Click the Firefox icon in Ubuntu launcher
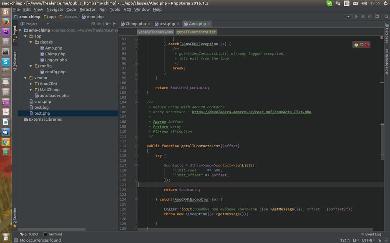The height and width of the screenshot is (243, 390). 5,22
